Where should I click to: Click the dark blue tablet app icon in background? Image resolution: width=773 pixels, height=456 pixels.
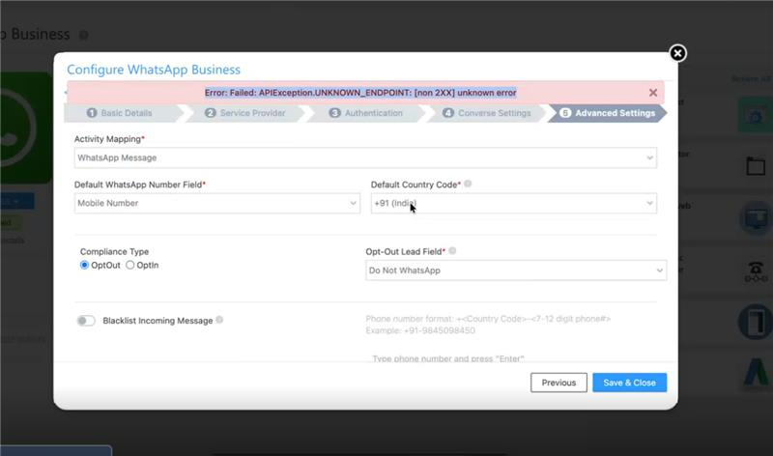coord(755,322)
